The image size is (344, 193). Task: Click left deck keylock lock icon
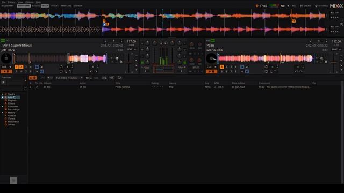[x=121, y=62]
